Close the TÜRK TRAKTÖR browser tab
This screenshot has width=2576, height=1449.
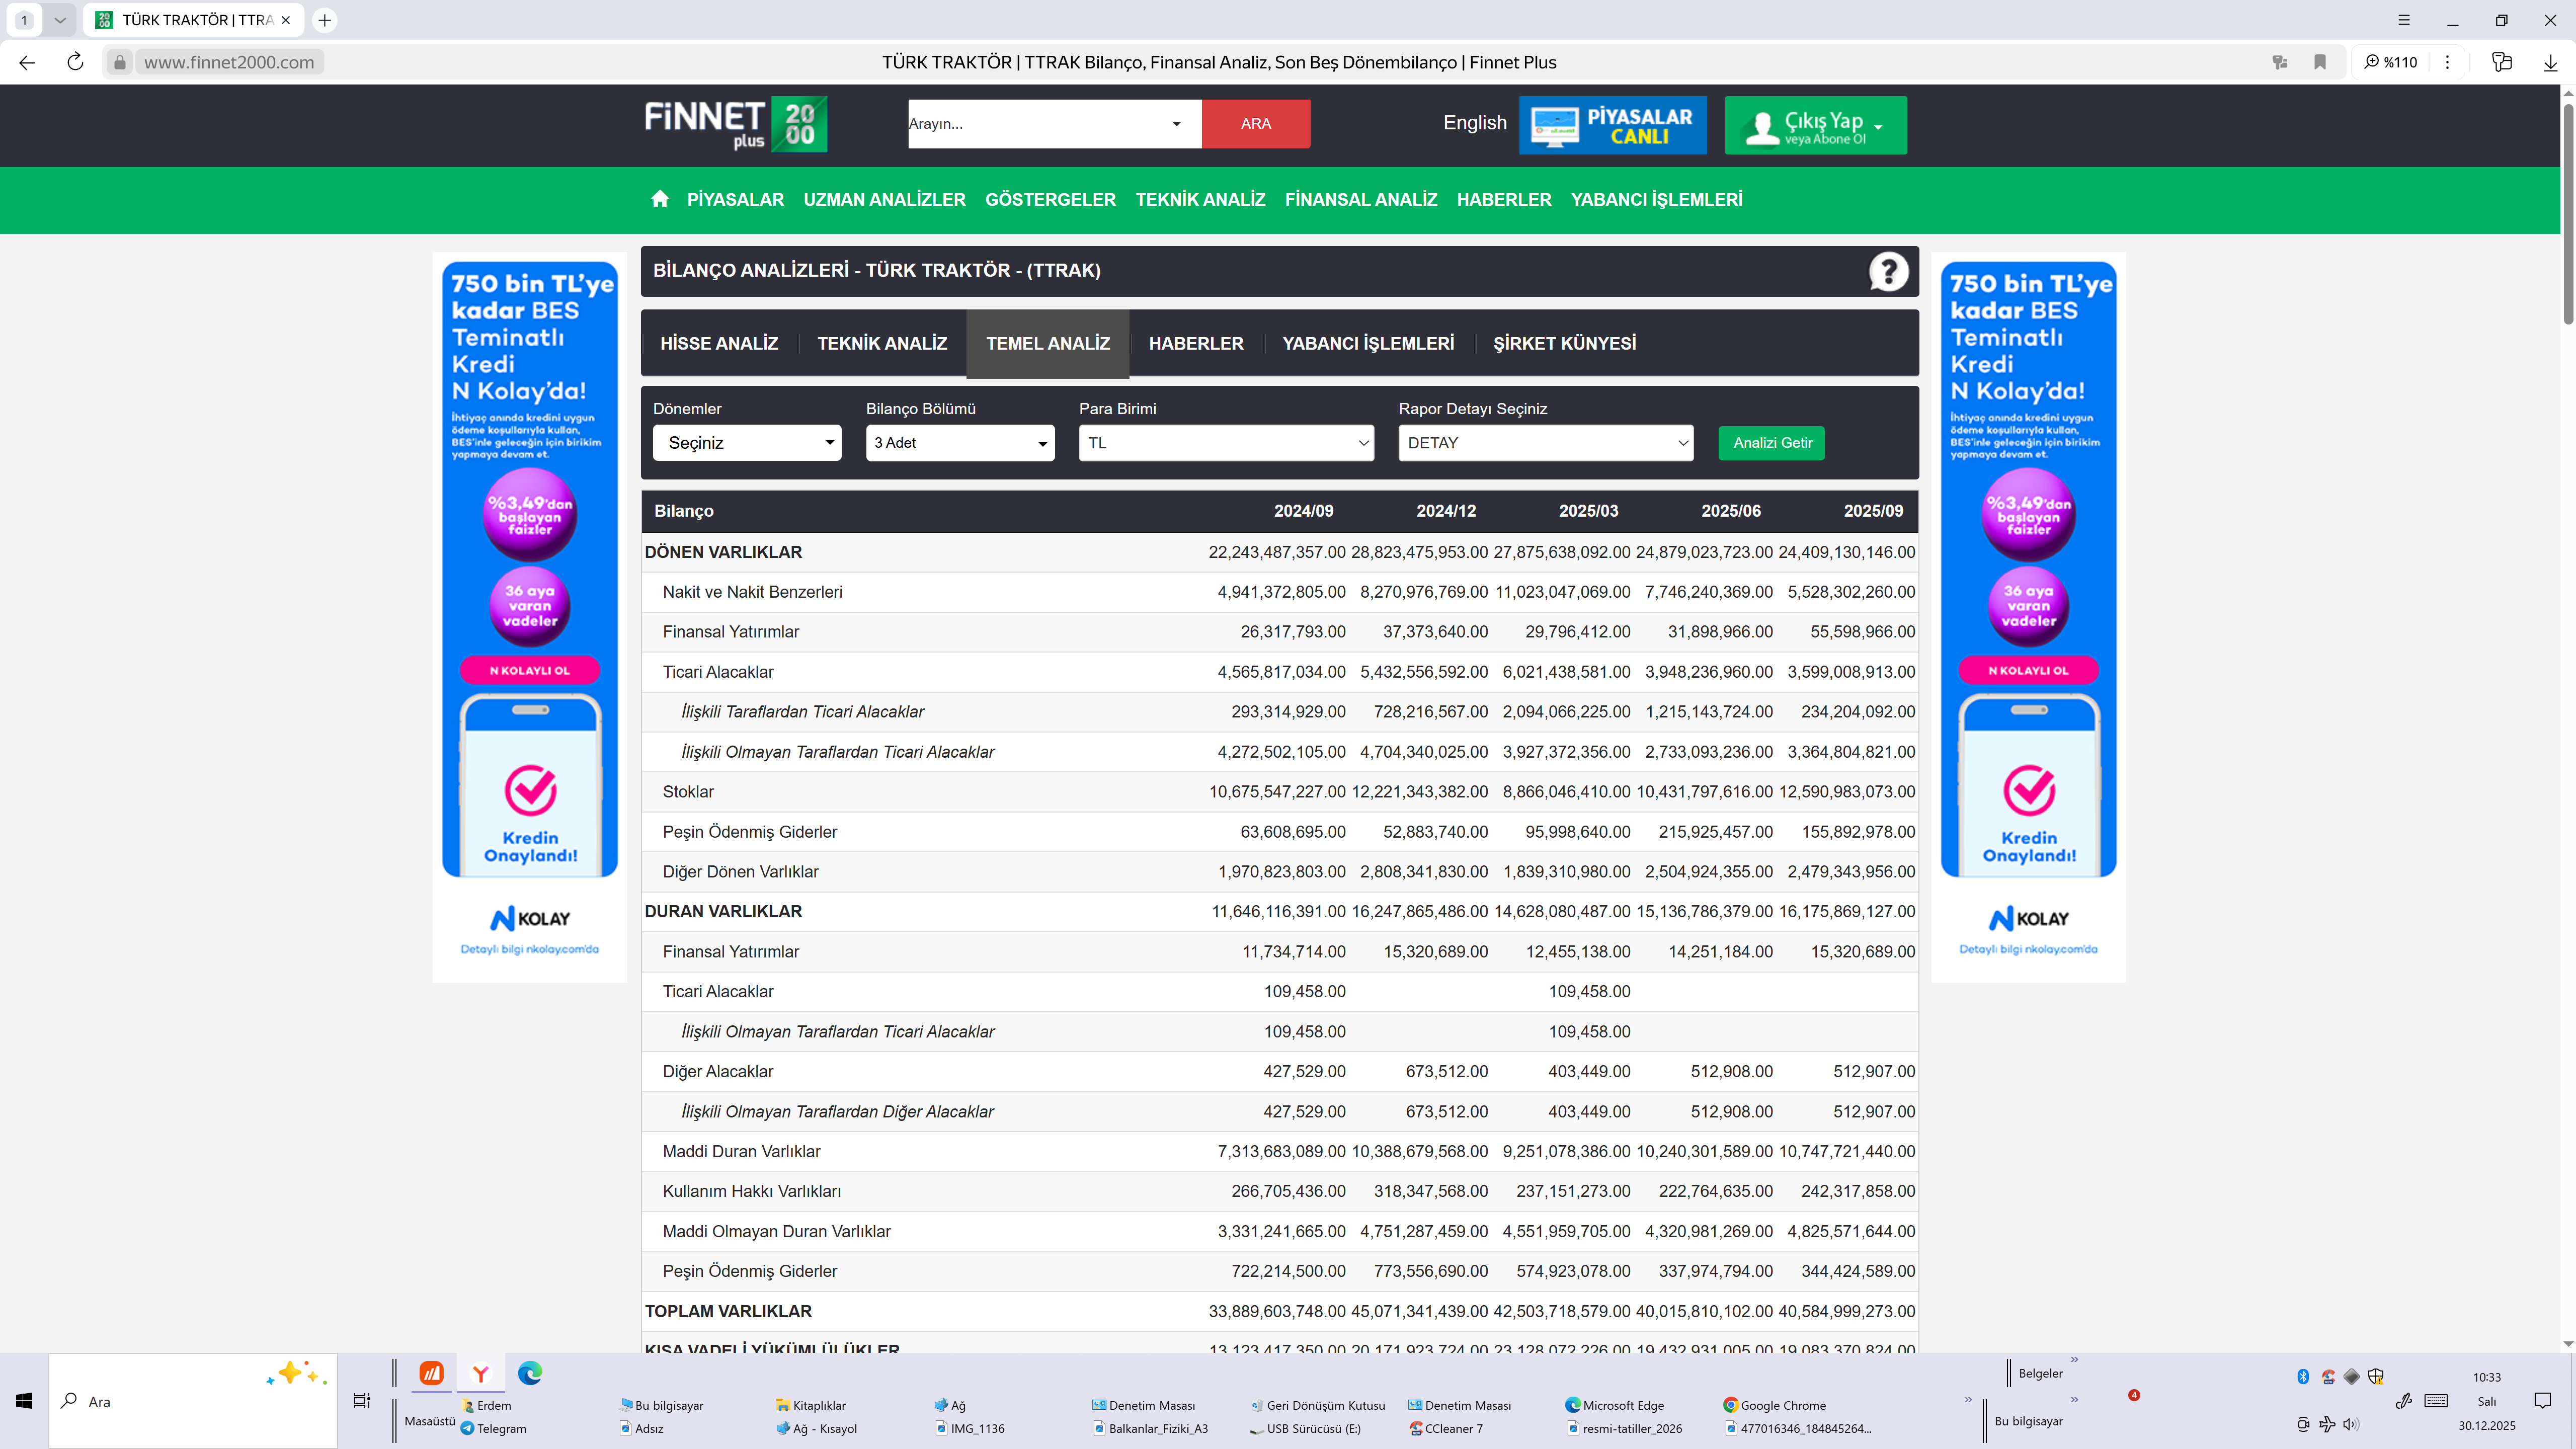click(x=285, y=20)
